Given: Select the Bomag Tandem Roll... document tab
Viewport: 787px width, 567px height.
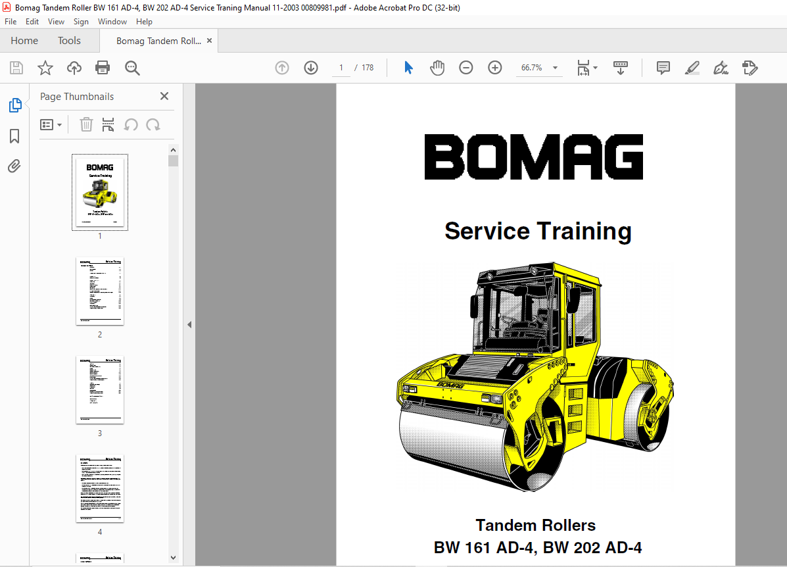Looking at the screenshot, I should point(158,41).
